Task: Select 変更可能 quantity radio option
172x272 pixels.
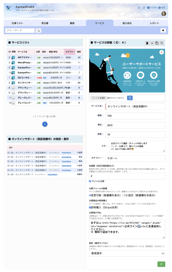Action: point(90,195)
